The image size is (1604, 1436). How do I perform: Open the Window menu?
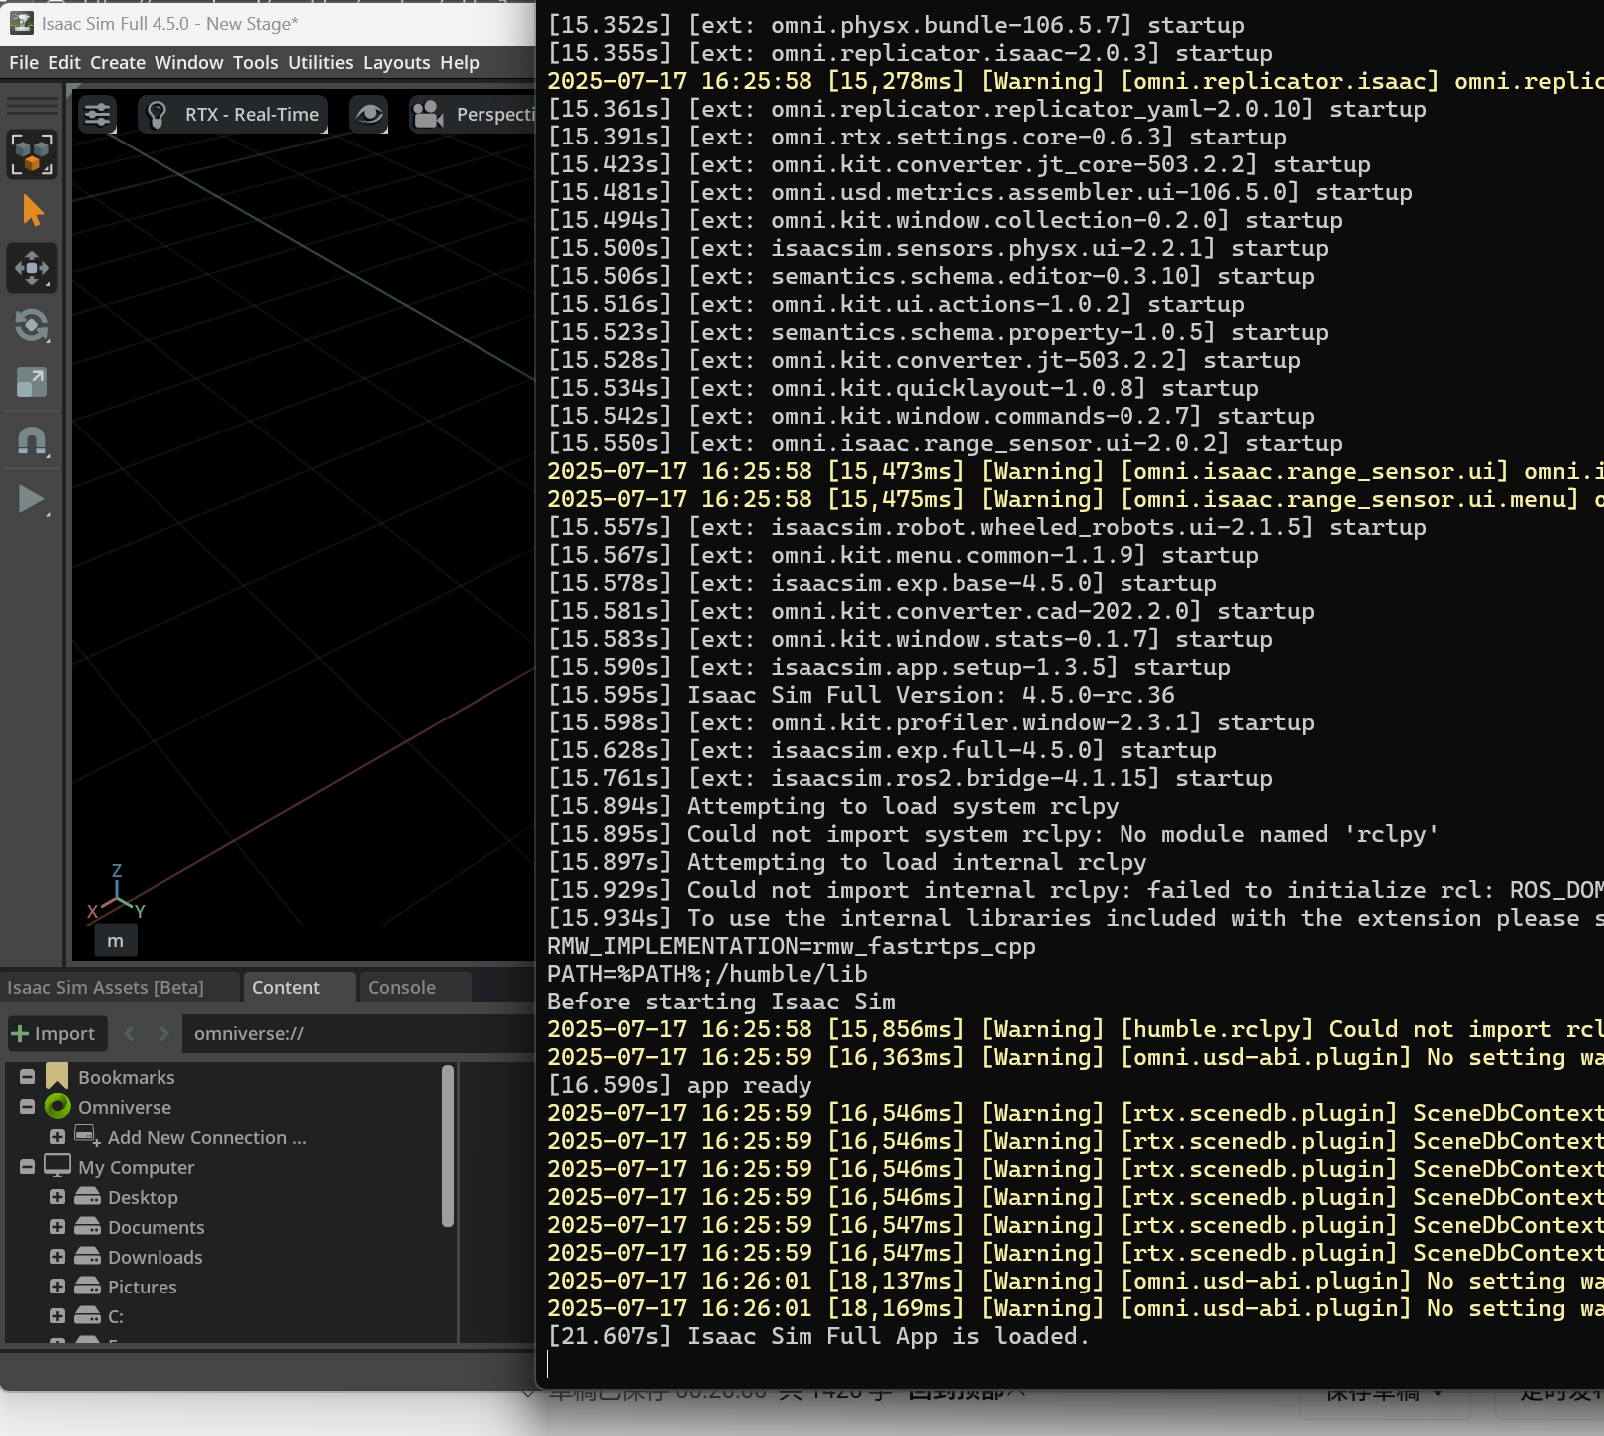[x=188, y=62]
